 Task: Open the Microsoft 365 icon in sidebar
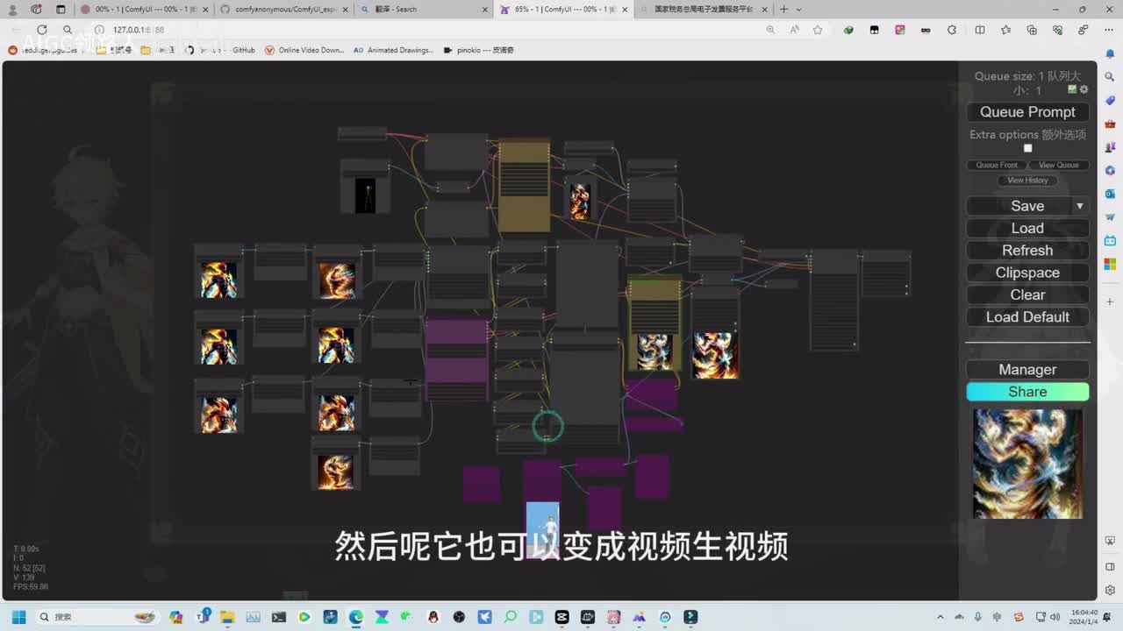coord(1110,263)
